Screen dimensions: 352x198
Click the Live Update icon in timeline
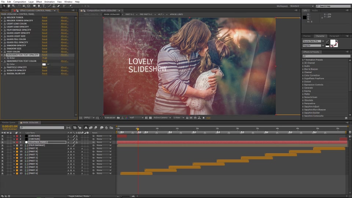point(75,128)
